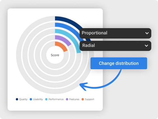Toggle the Features legend label

tap(74, 99)
